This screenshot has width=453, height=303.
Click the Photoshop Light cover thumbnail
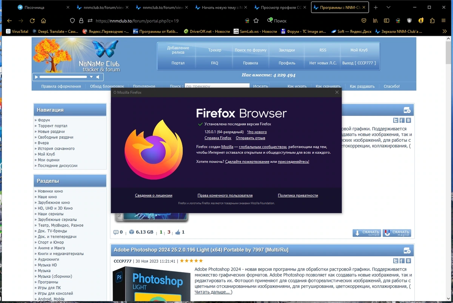(151, 284)
